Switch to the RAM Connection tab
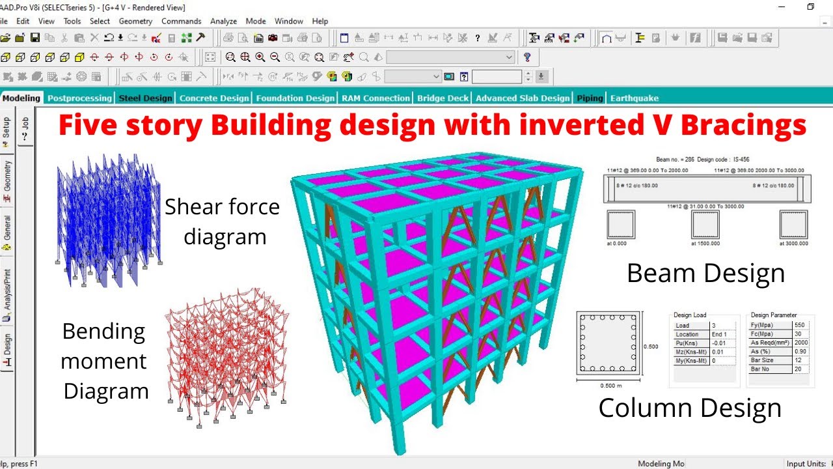 376,98
